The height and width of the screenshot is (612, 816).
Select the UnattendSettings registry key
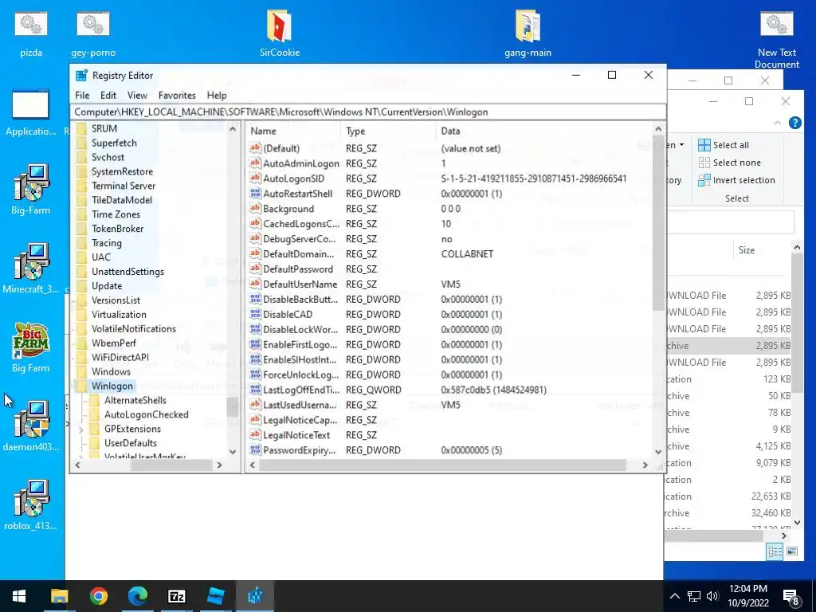pyautogui.click(x=127, y=272)
